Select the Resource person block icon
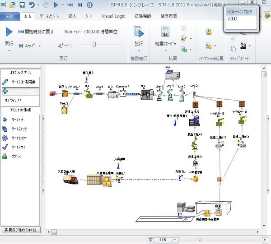Image resolution: width=271 pixels, height=244 pixels. 5,156
